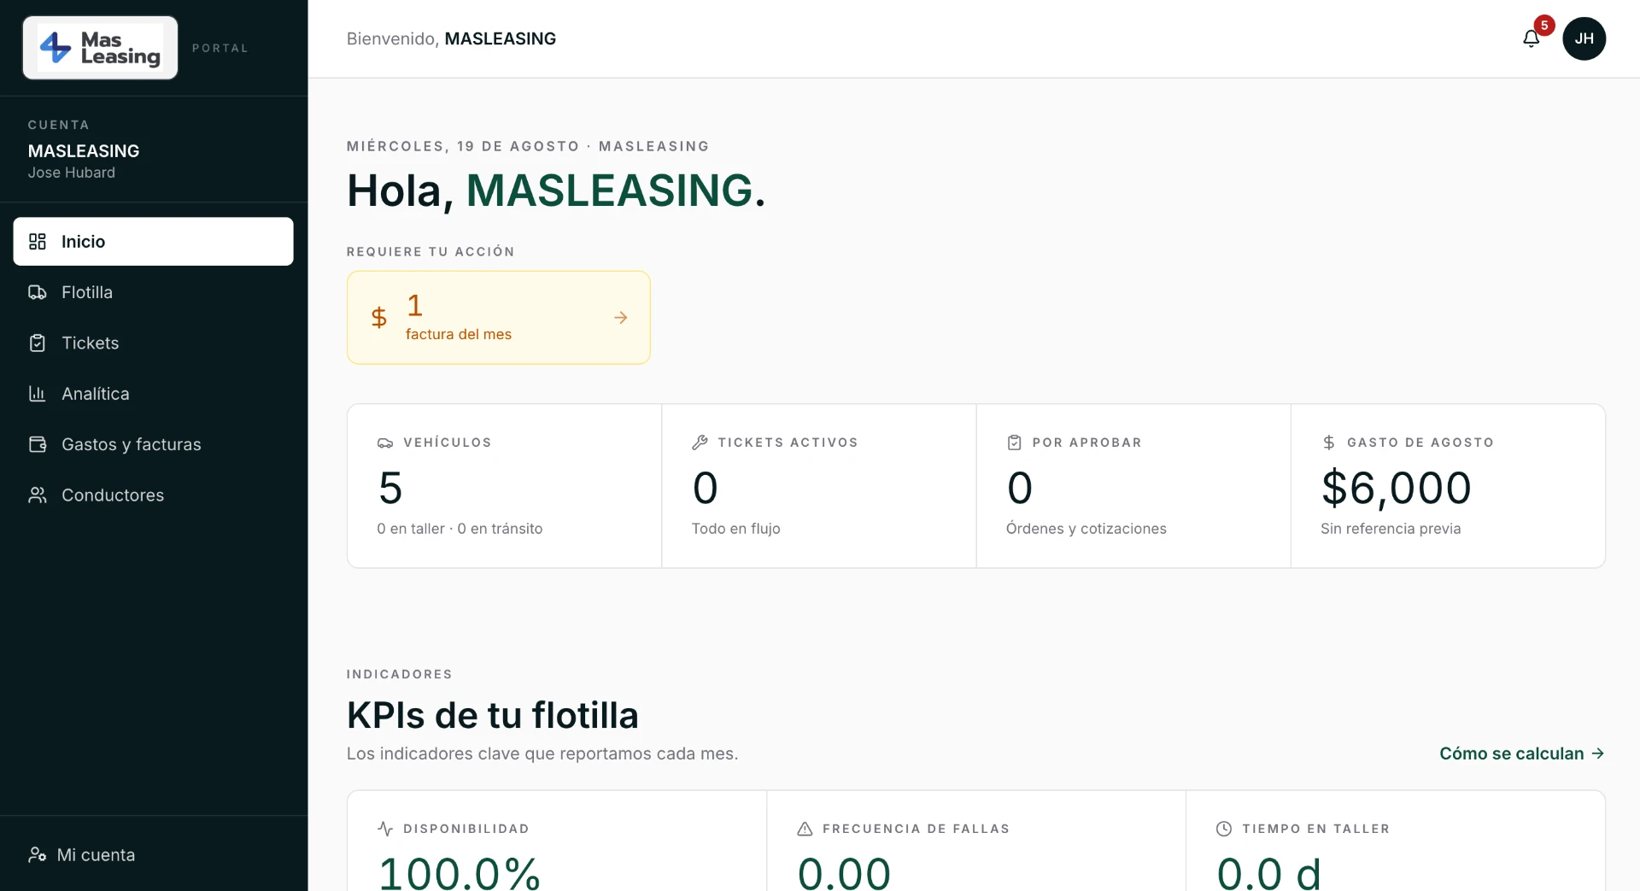Screen dimensions: 1640x891
Task: Click the 'Bienvenido, MASLEASING' header text
Action: [x=451, y=38]
